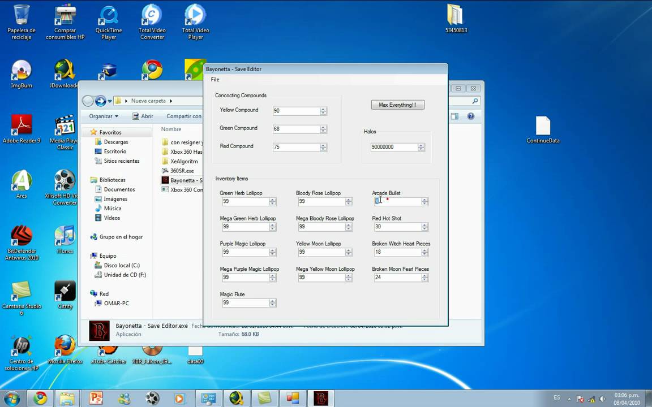Select Documentos in Explorer sidebar
The image size is (652, 407).
119,189
